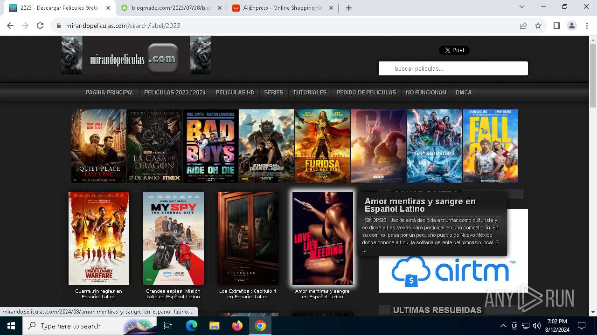The width and height of the screenshot is (597, 335).
Task: Open My Spy The Eternal City poster
Action: (x=174, y=238)
